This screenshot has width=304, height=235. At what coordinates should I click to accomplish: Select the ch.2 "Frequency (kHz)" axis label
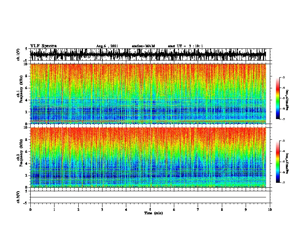tap(21, 152)
